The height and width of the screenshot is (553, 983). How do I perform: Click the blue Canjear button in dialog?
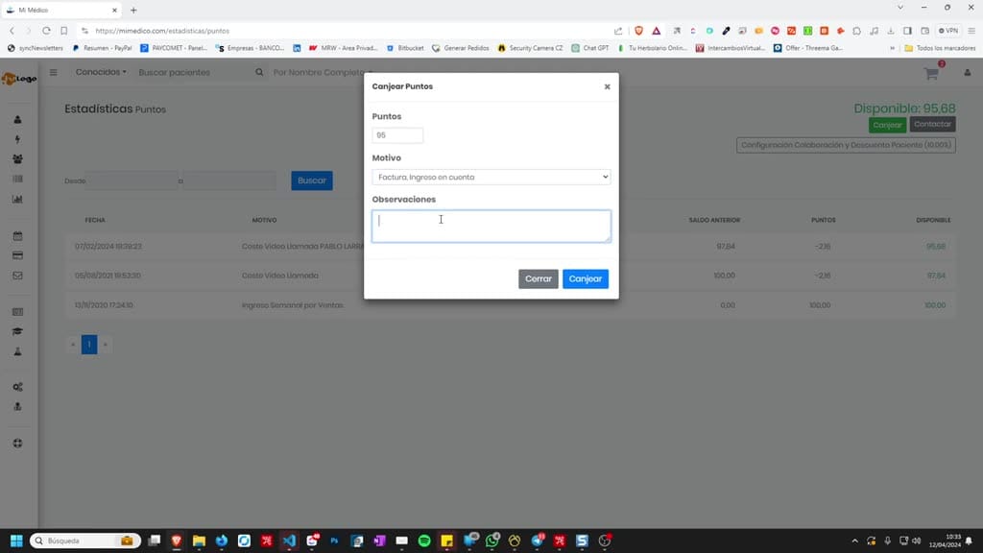click(585, 279)
